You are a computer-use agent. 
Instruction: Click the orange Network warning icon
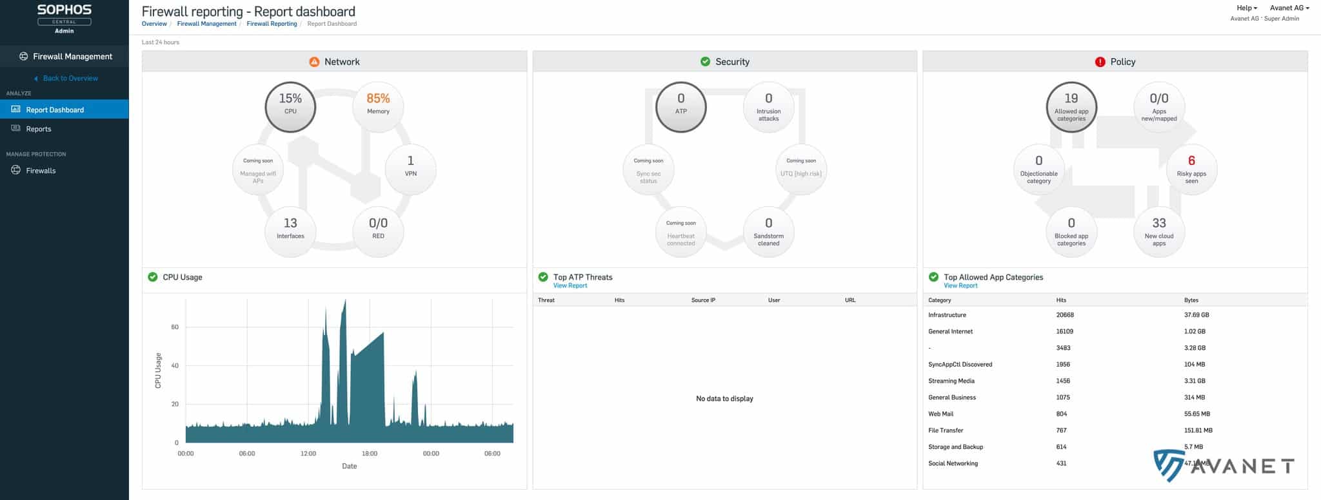[x=314, y=62]
